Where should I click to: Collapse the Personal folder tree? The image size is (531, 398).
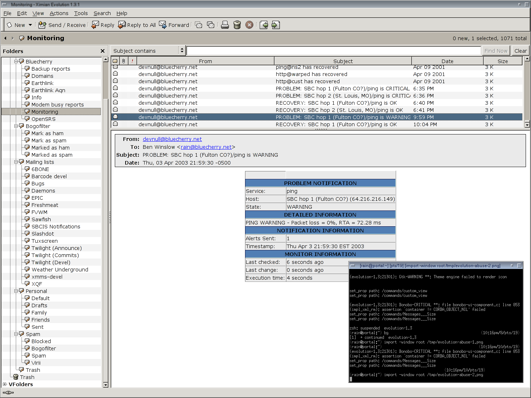click(16, 291)
